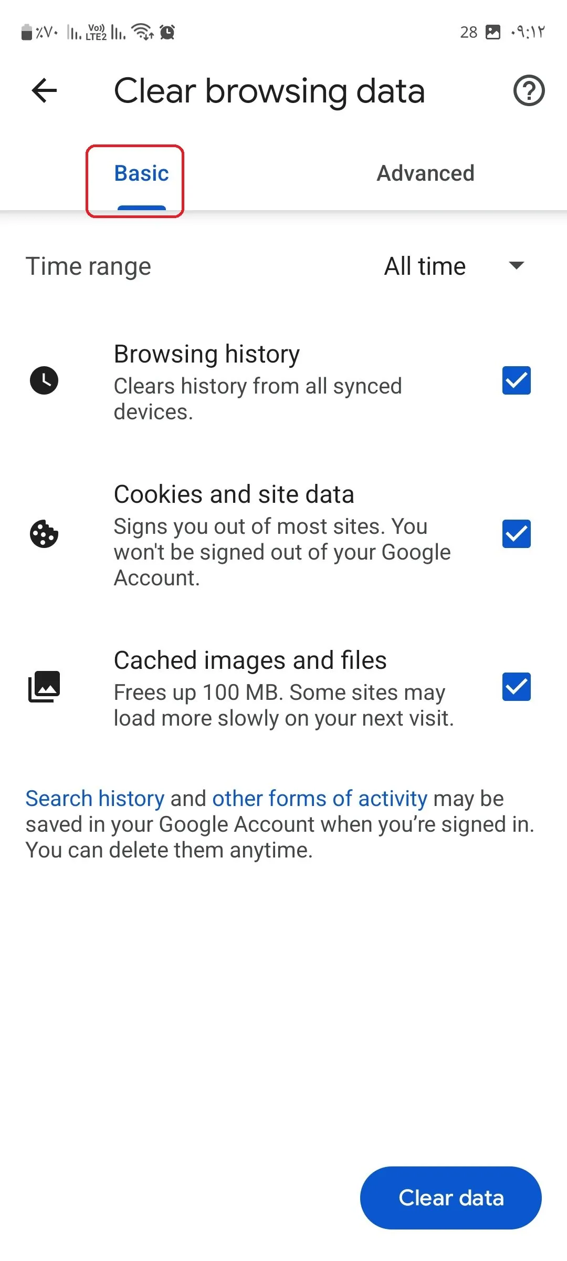Viewport: 567px width, 1261px height.
Task: Tap the cached images icon
Action: coord(44,687)
